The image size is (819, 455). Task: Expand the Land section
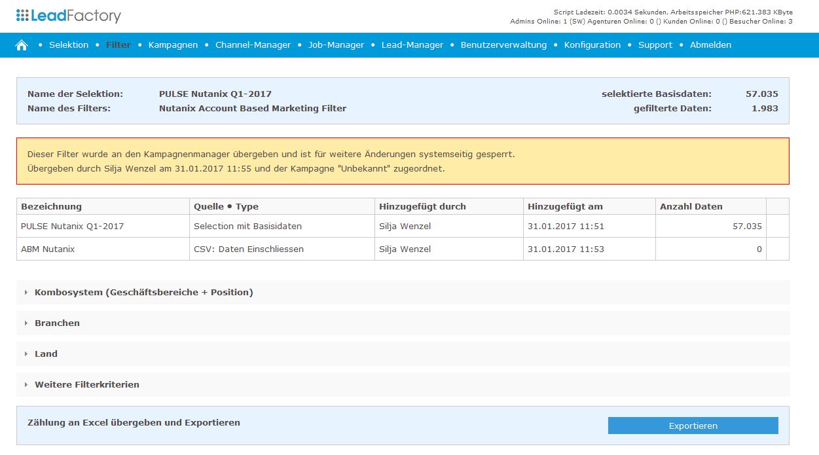[403, 354]
